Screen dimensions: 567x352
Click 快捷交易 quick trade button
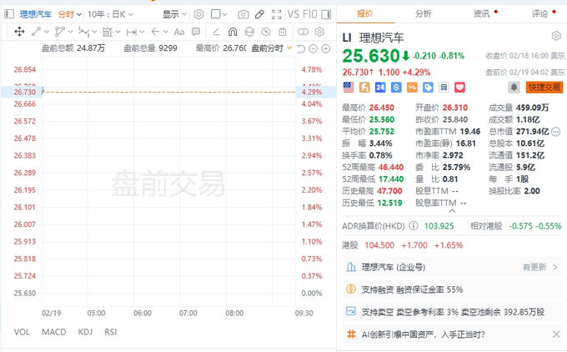pos(544,88)
